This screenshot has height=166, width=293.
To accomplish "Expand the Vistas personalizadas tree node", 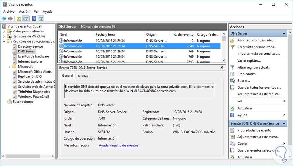I will coord(4,31).
